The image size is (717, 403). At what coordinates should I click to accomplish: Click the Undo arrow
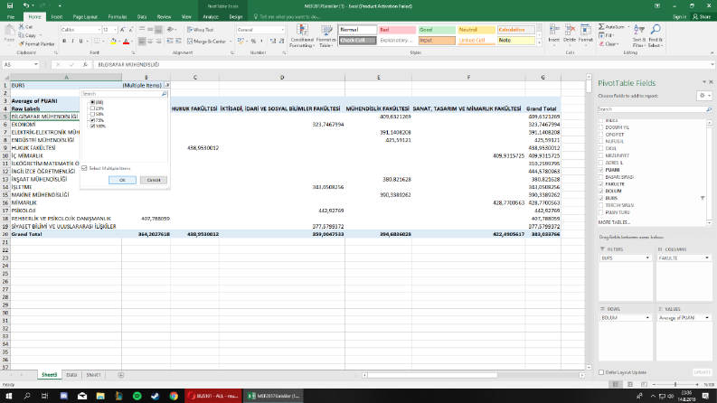click(x=26, y=6)
